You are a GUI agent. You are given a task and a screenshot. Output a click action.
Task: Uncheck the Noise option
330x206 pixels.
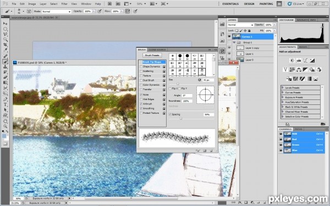pyautogui.click(x=141, y=95)
